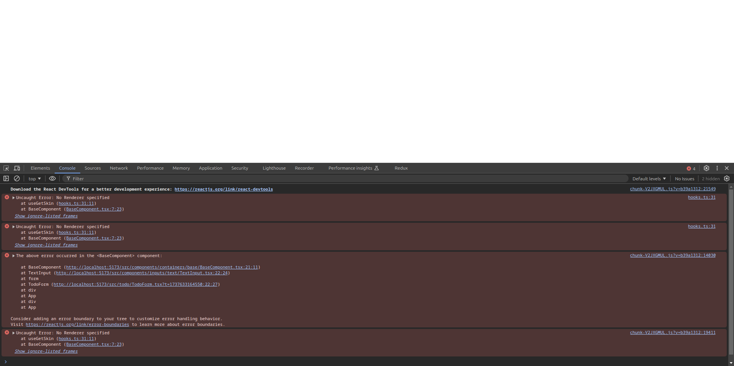The width and height of the screenshot is (734, 366).
Task: Click the 2 hidden messages label
Action: tap(711, 179)
